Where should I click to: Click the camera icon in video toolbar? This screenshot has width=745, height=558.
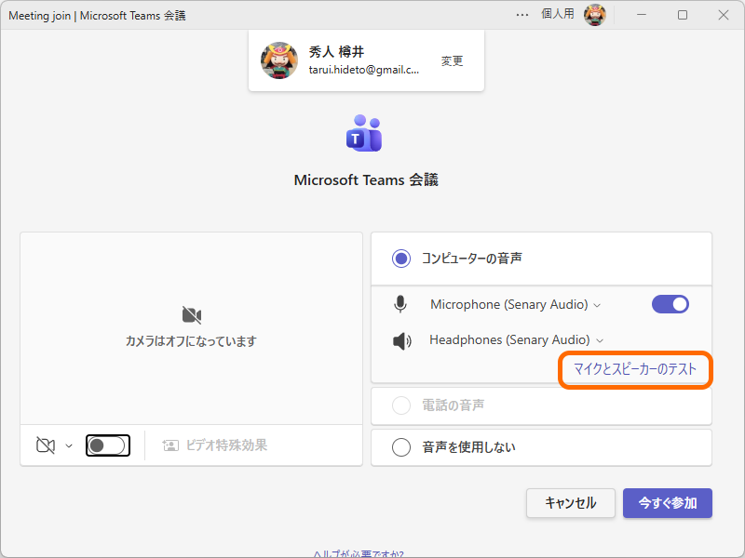[x=46, y=445]
